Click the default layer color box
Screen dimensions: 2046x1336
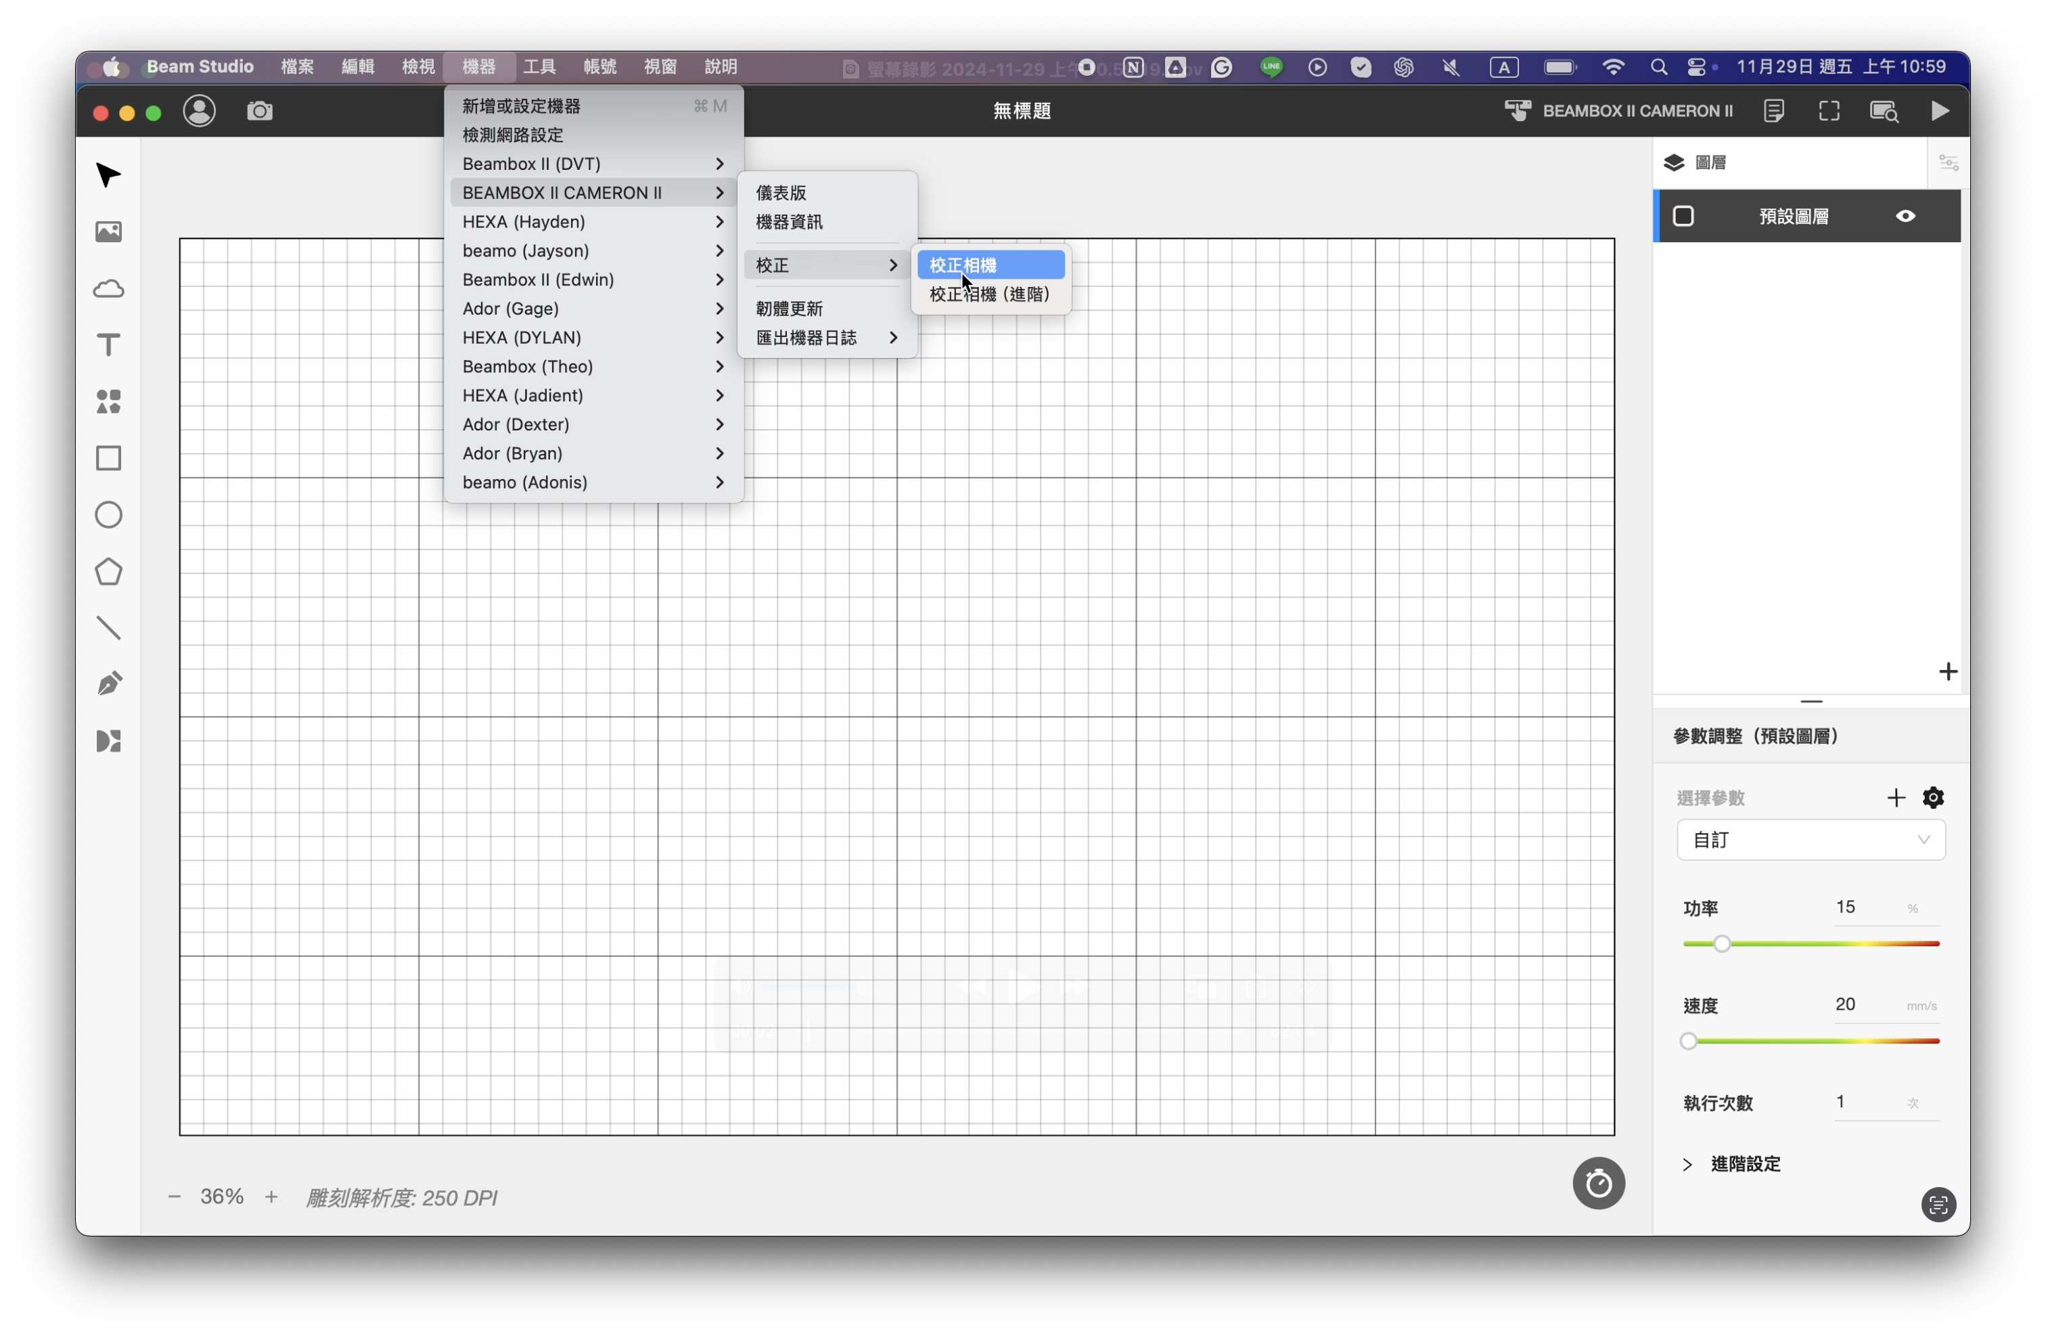(1683, 216)
